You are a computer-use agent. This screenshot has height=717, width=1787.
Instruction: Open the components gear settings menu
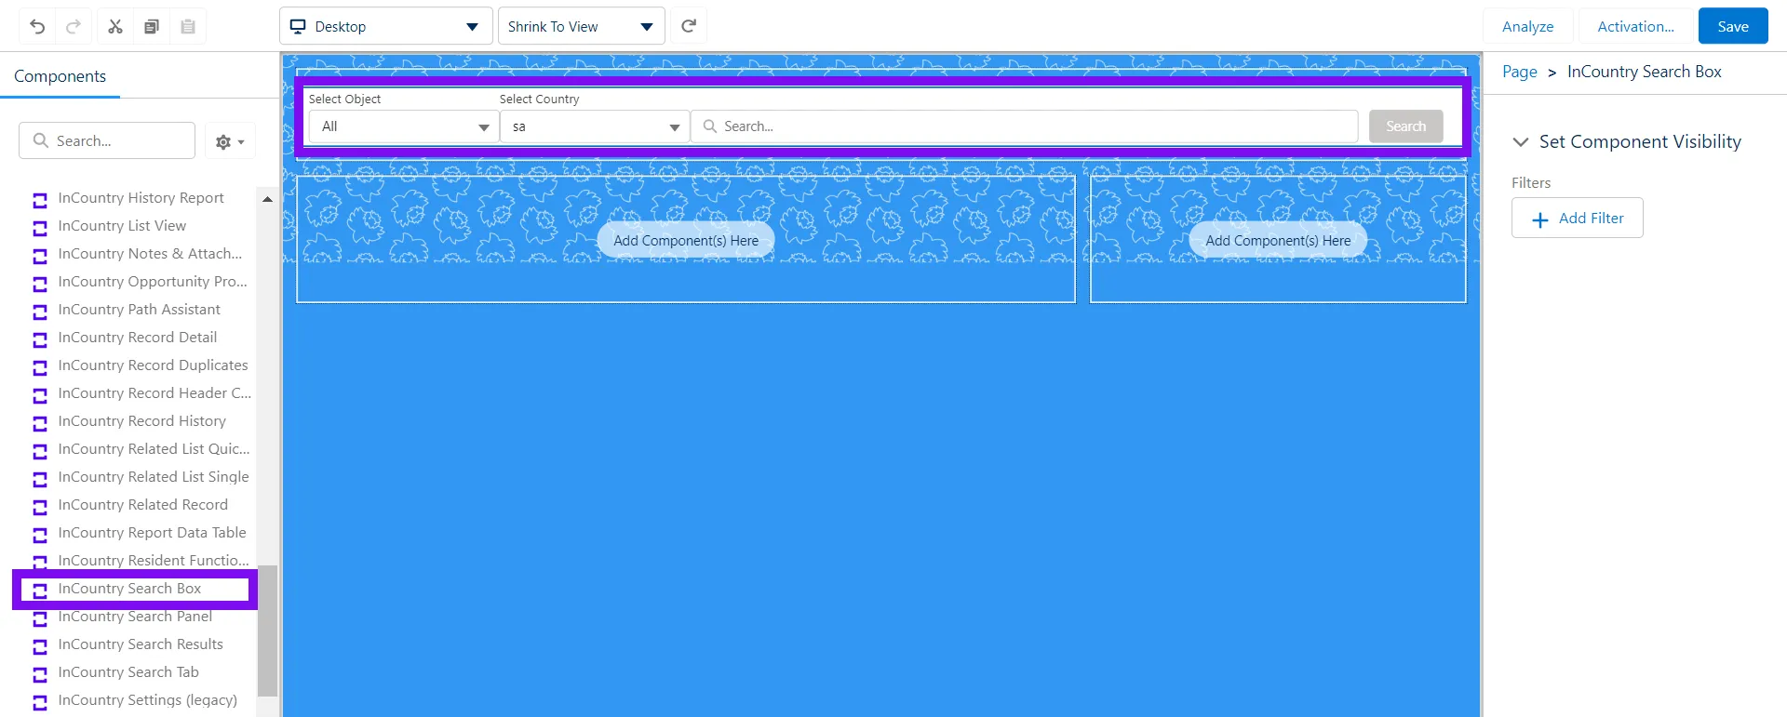229,141
